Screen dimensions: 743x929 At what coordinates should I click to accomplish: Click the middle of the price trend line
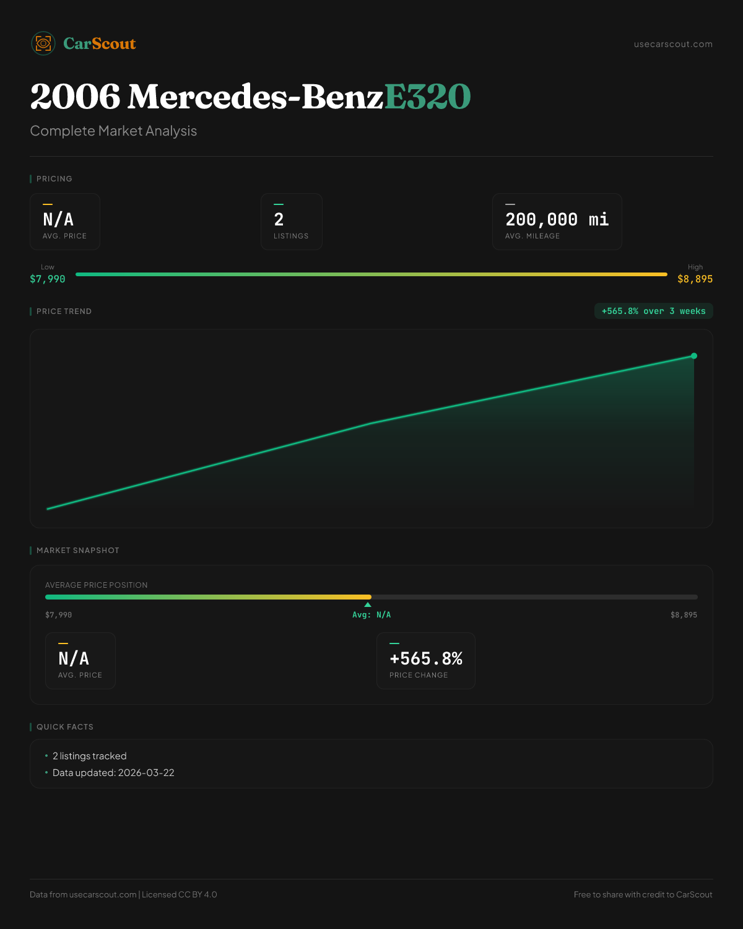pyautogui.click(x=370, y=424)
